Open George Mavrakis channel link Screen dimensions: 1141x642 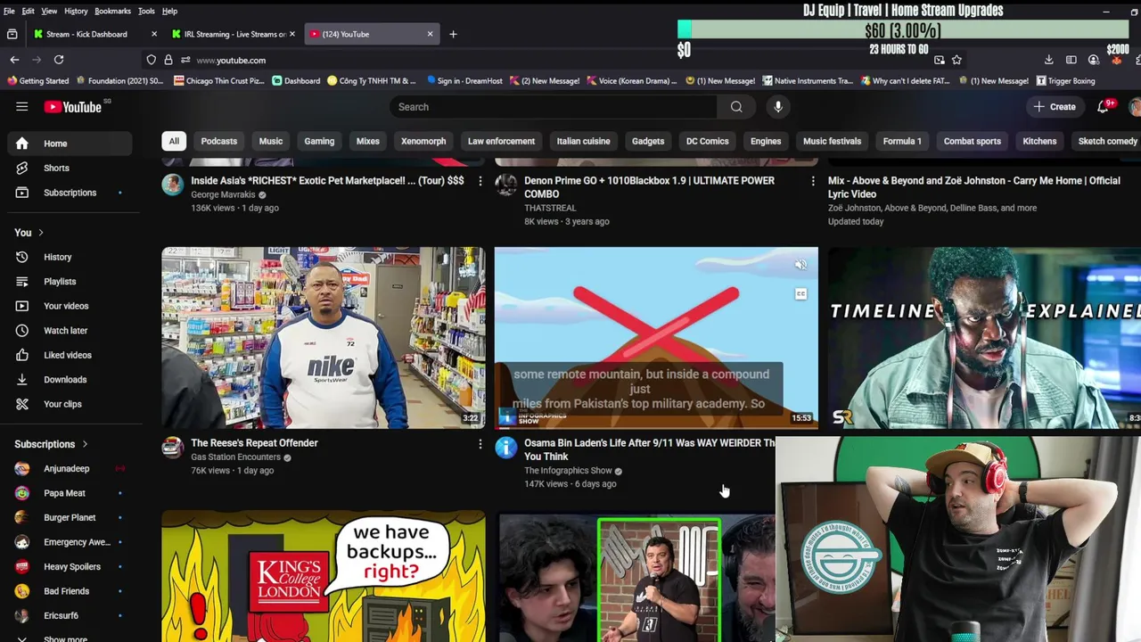[223, 194]
